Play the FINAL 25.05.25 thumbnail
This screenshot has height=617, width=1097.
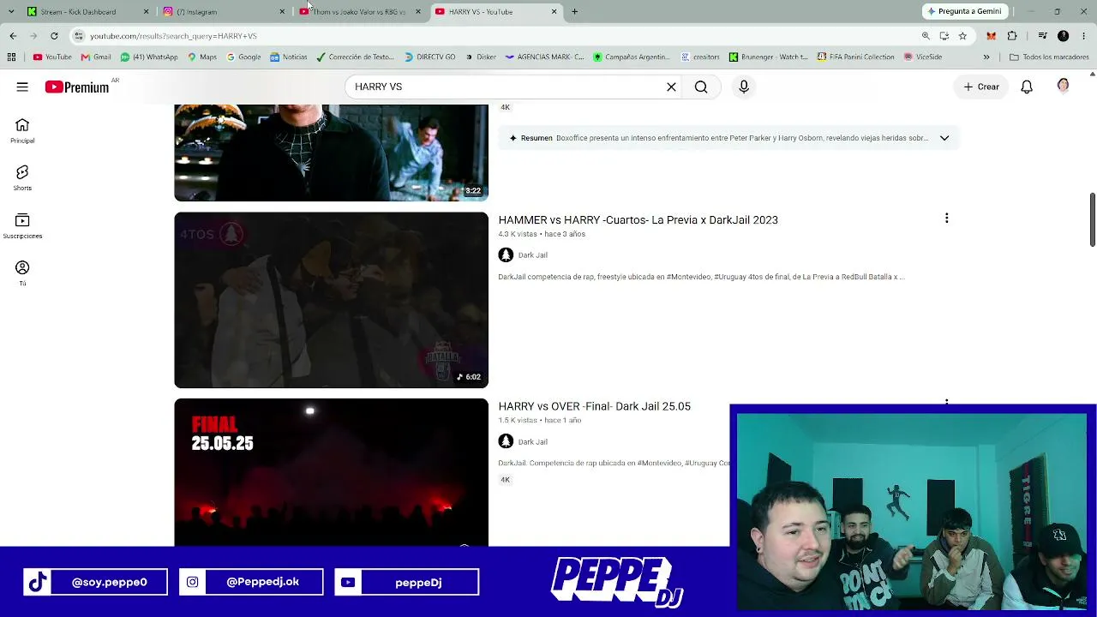pos(332,472)
